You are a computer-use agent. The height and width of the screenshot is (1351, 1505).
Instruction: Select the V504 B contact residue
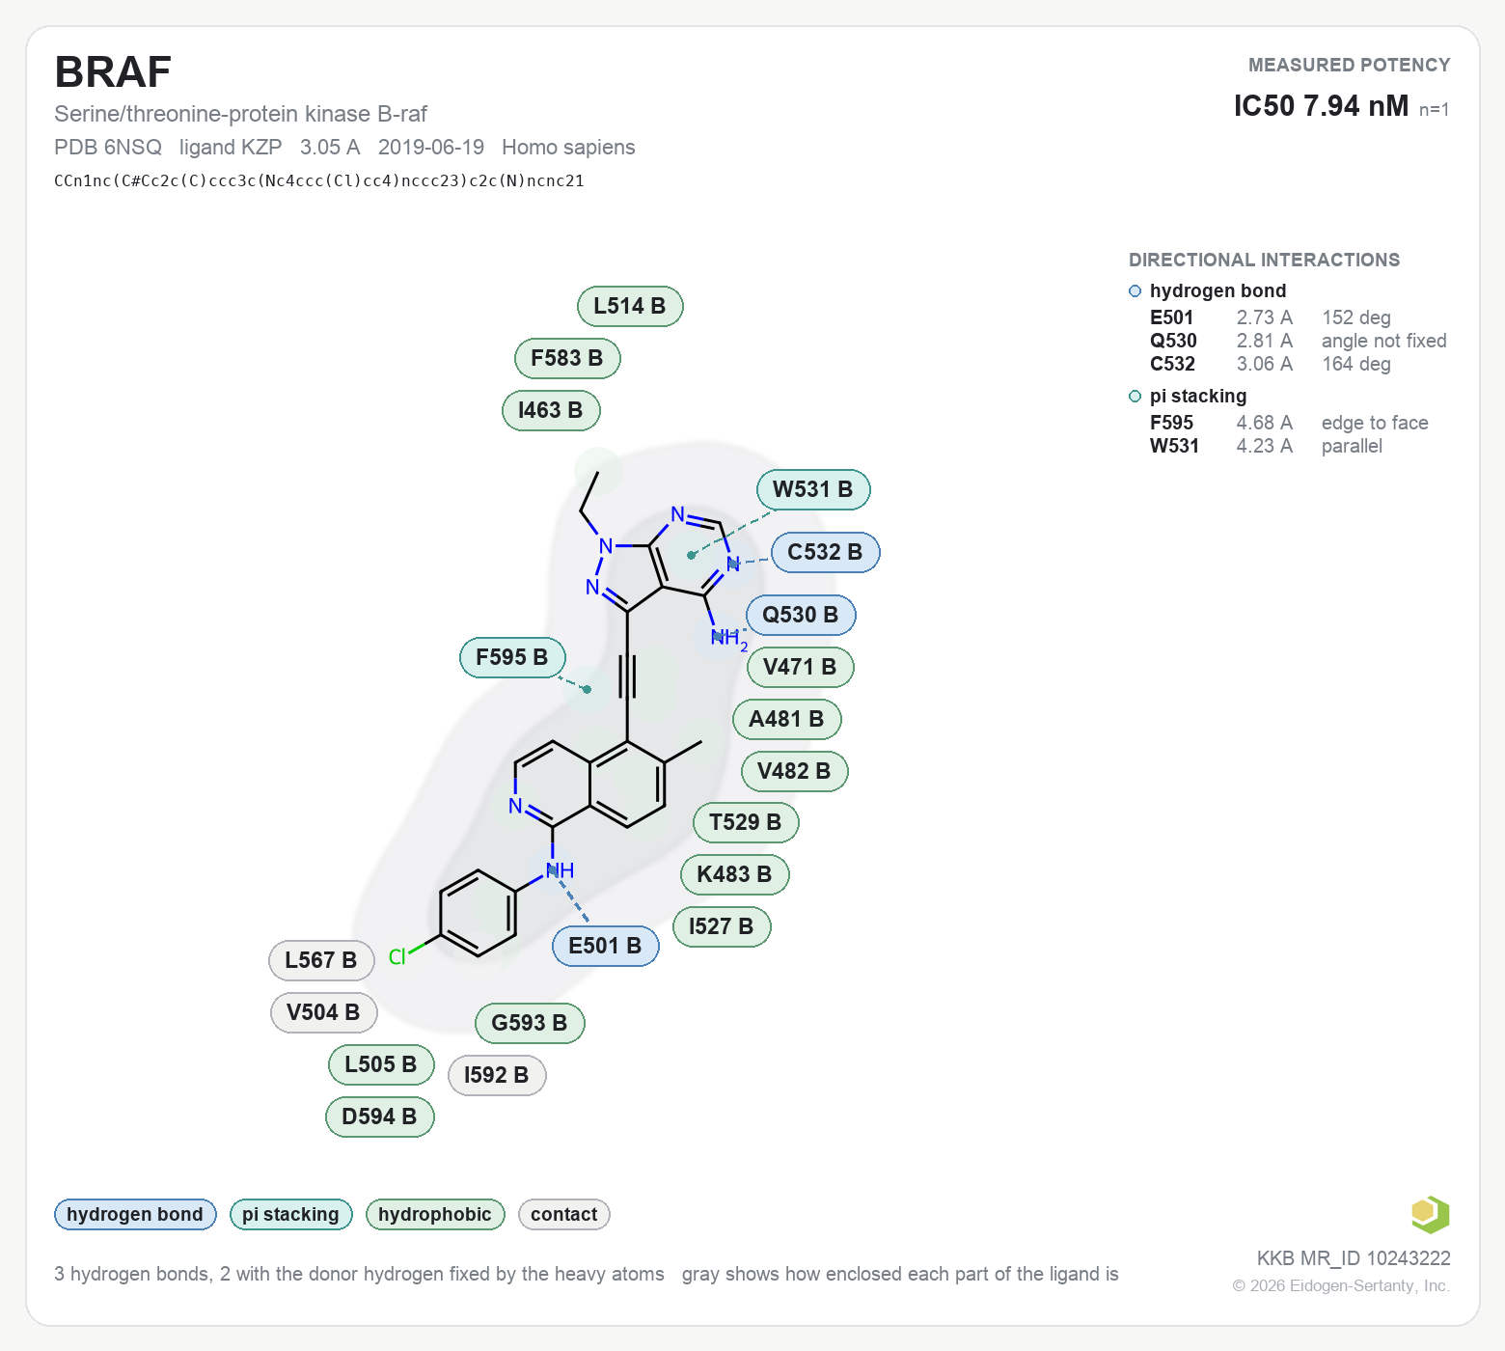point(323,1013)
